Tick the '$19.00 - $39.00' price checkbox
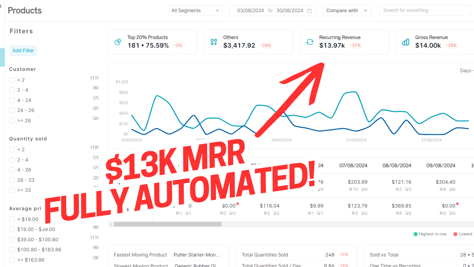 (x=12, y=229)
